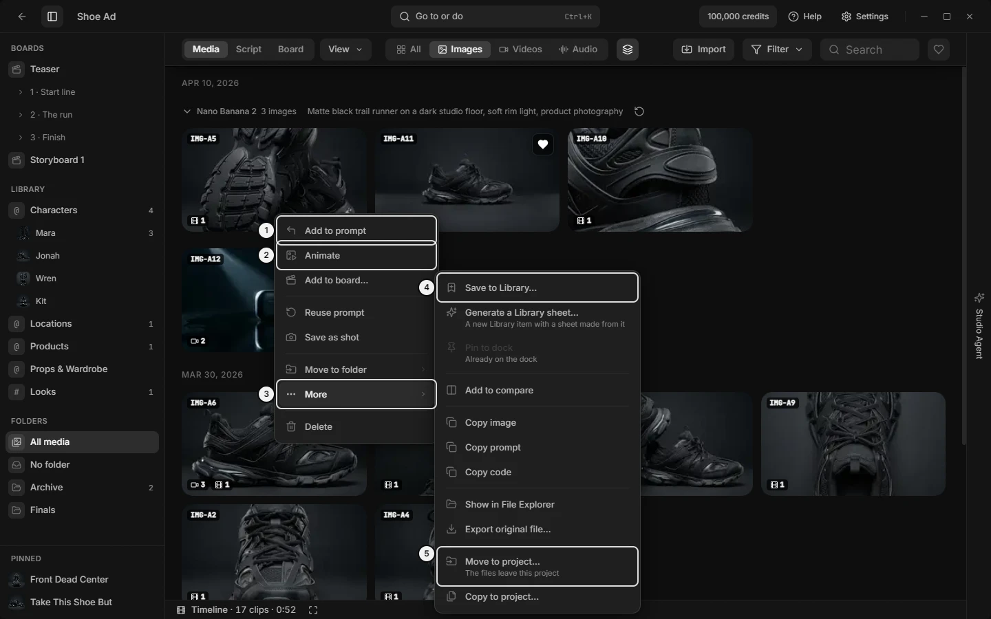Image resolution: width=991 pixels, height=619 pixels.
Task: Open the stacked layers grouping icon
Action: (x=628, y=50)
